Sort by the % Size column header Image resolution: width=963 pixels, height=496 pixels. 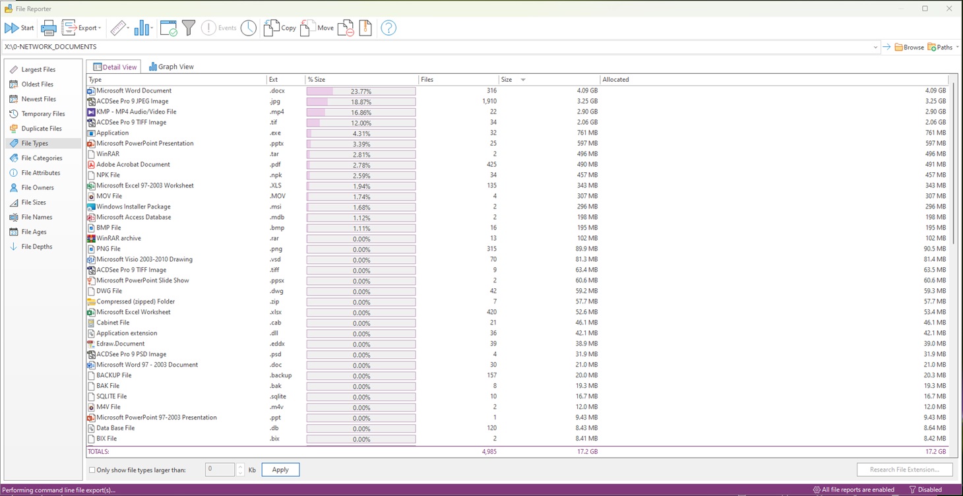pos(361,79)
